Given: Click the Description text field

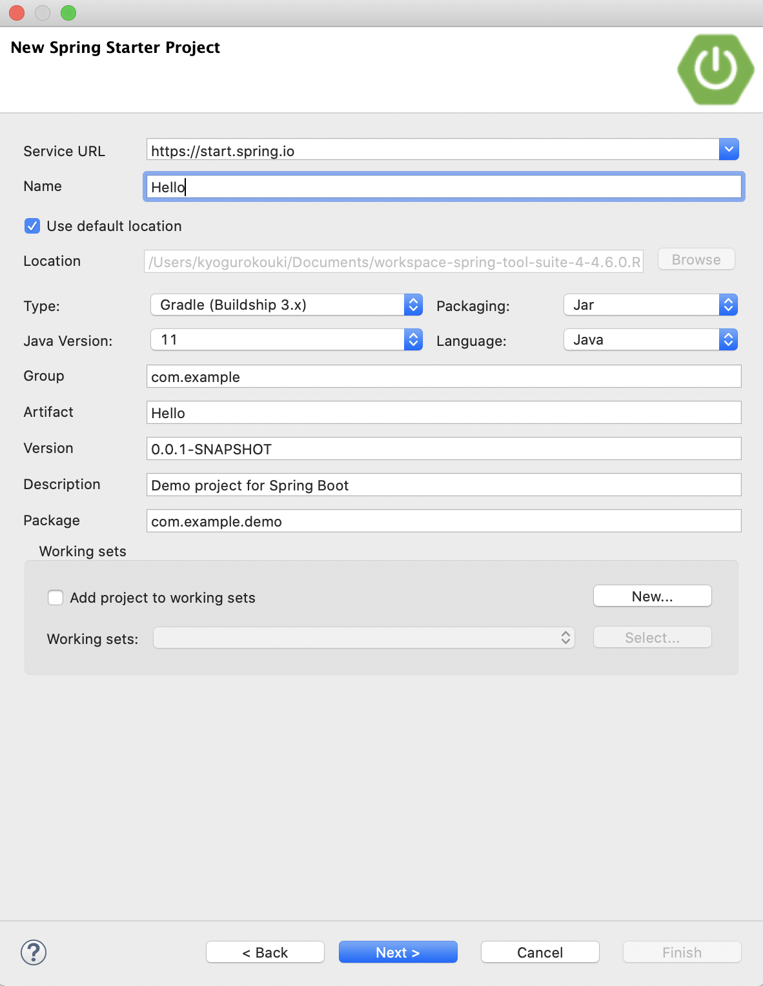Looking at the screenshot, I should point(444,485).
